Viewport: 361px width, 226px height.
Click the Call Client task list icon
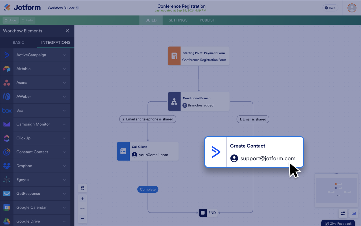(x=123, y=151)
